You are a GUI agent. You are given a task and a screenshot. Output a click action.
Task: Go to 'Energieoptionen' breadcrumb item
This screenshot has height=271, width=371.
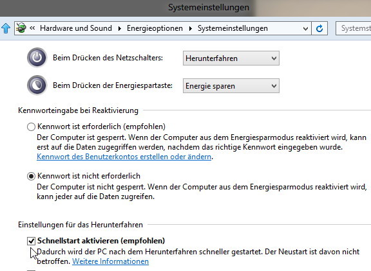click(155, 28)
